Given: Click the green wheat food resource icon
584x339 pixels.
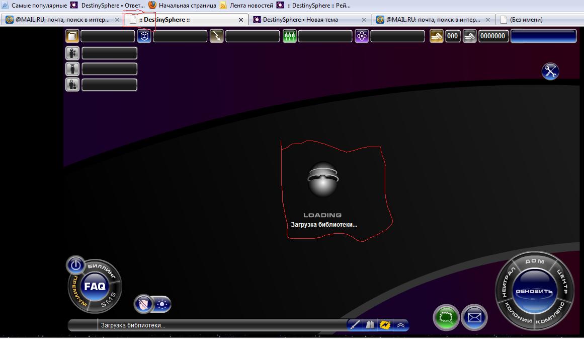Looking at the screenshot, I should point(289,36).
